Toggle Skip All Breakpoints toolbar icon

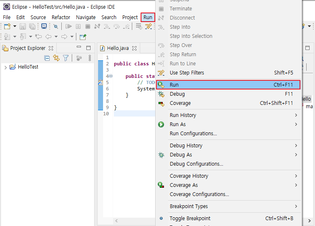pos(55,27)
